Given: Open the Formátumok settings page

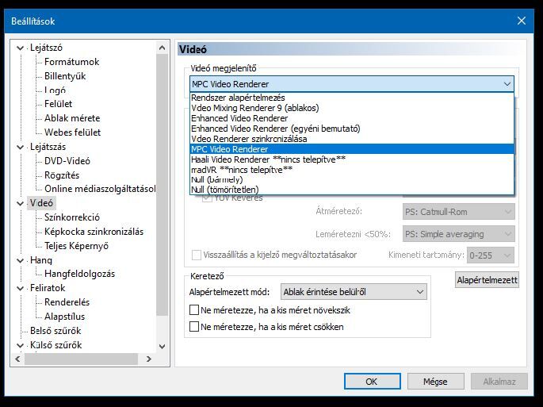Looking at the screenshot, I should pyautogui.click(x=71, y=62).
